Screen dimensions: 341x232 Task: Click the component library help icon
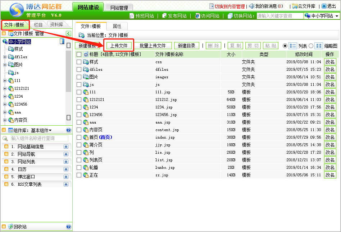(x=69, y=130)
